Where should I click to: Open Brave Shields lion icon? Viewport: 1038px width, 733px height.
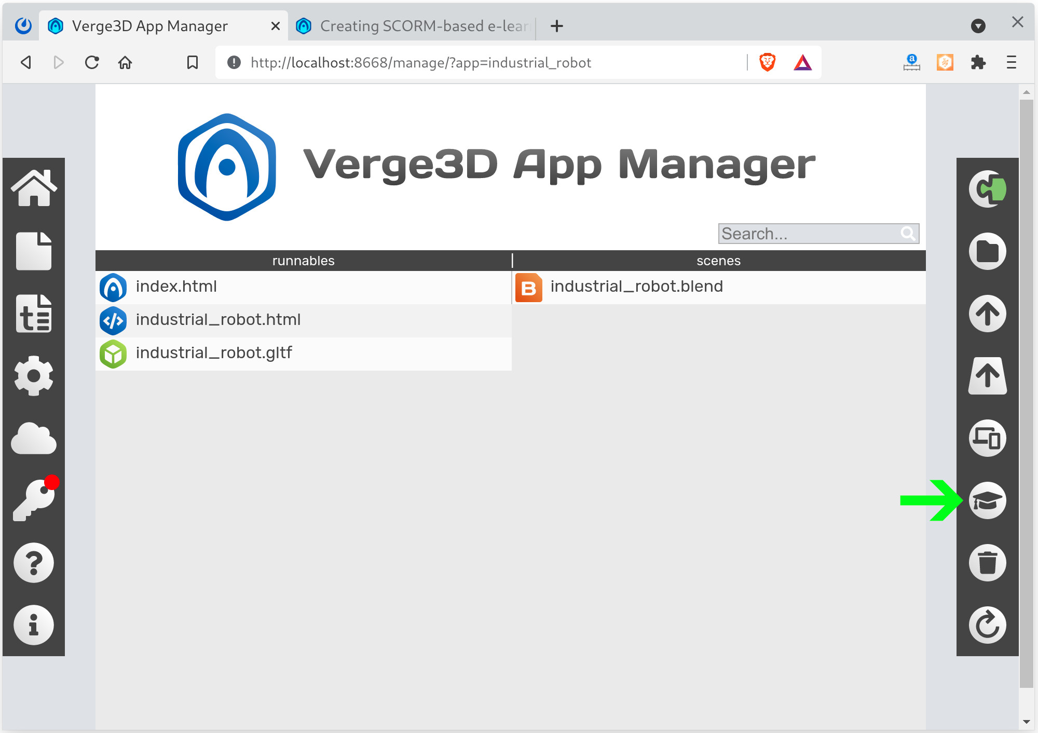click(768, 63)
